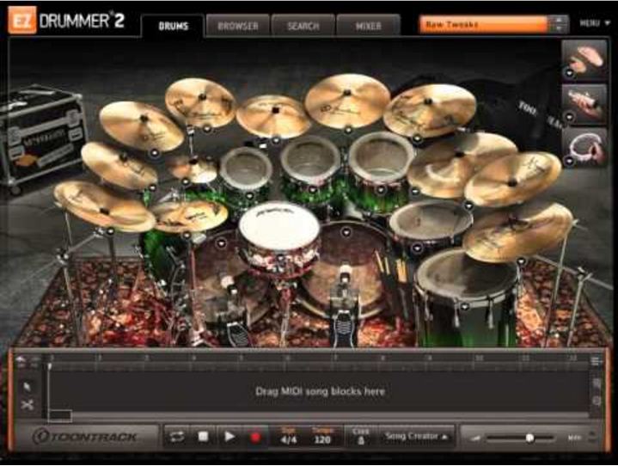The height and width of the screenshot is (466, 618).
Task: Open the middle rack tom dropdown arrow
Action: pos(313,190)
